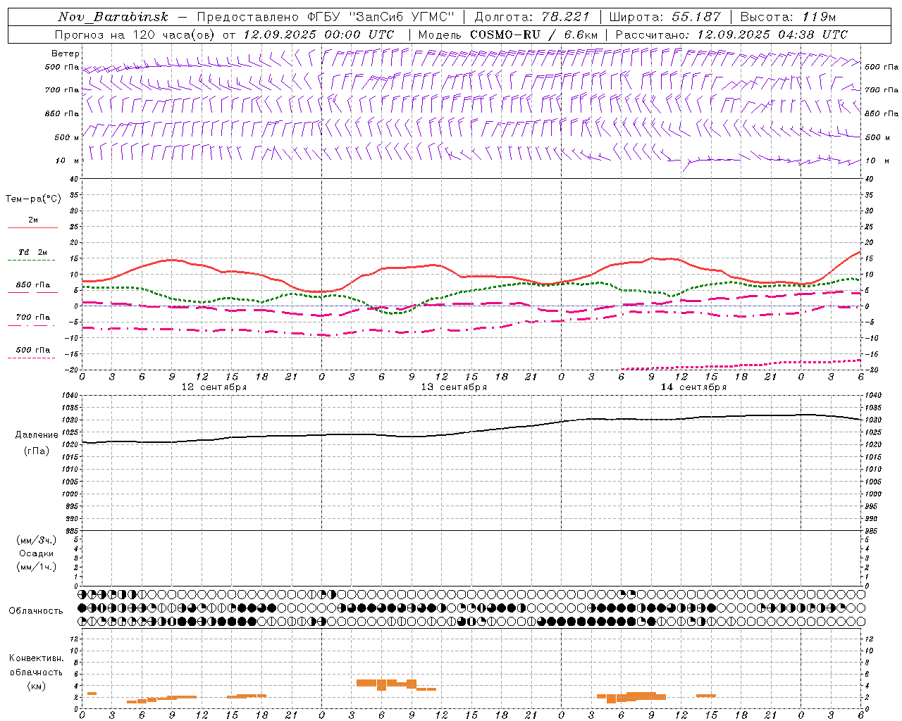
Task: Click the "13 сентября" date label
Action: tap(454, 387)
